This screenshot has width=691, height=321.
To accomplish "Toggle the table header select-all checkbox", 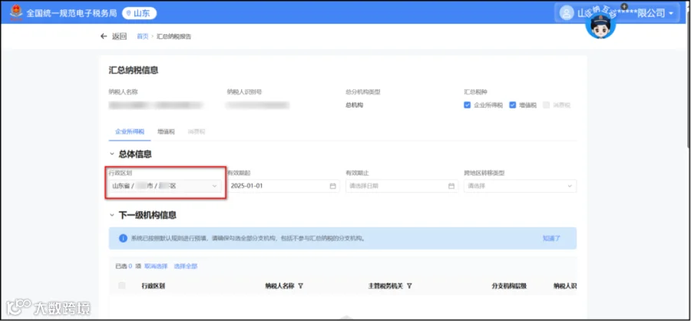I will pyautogui.click(x=122, y=286).
